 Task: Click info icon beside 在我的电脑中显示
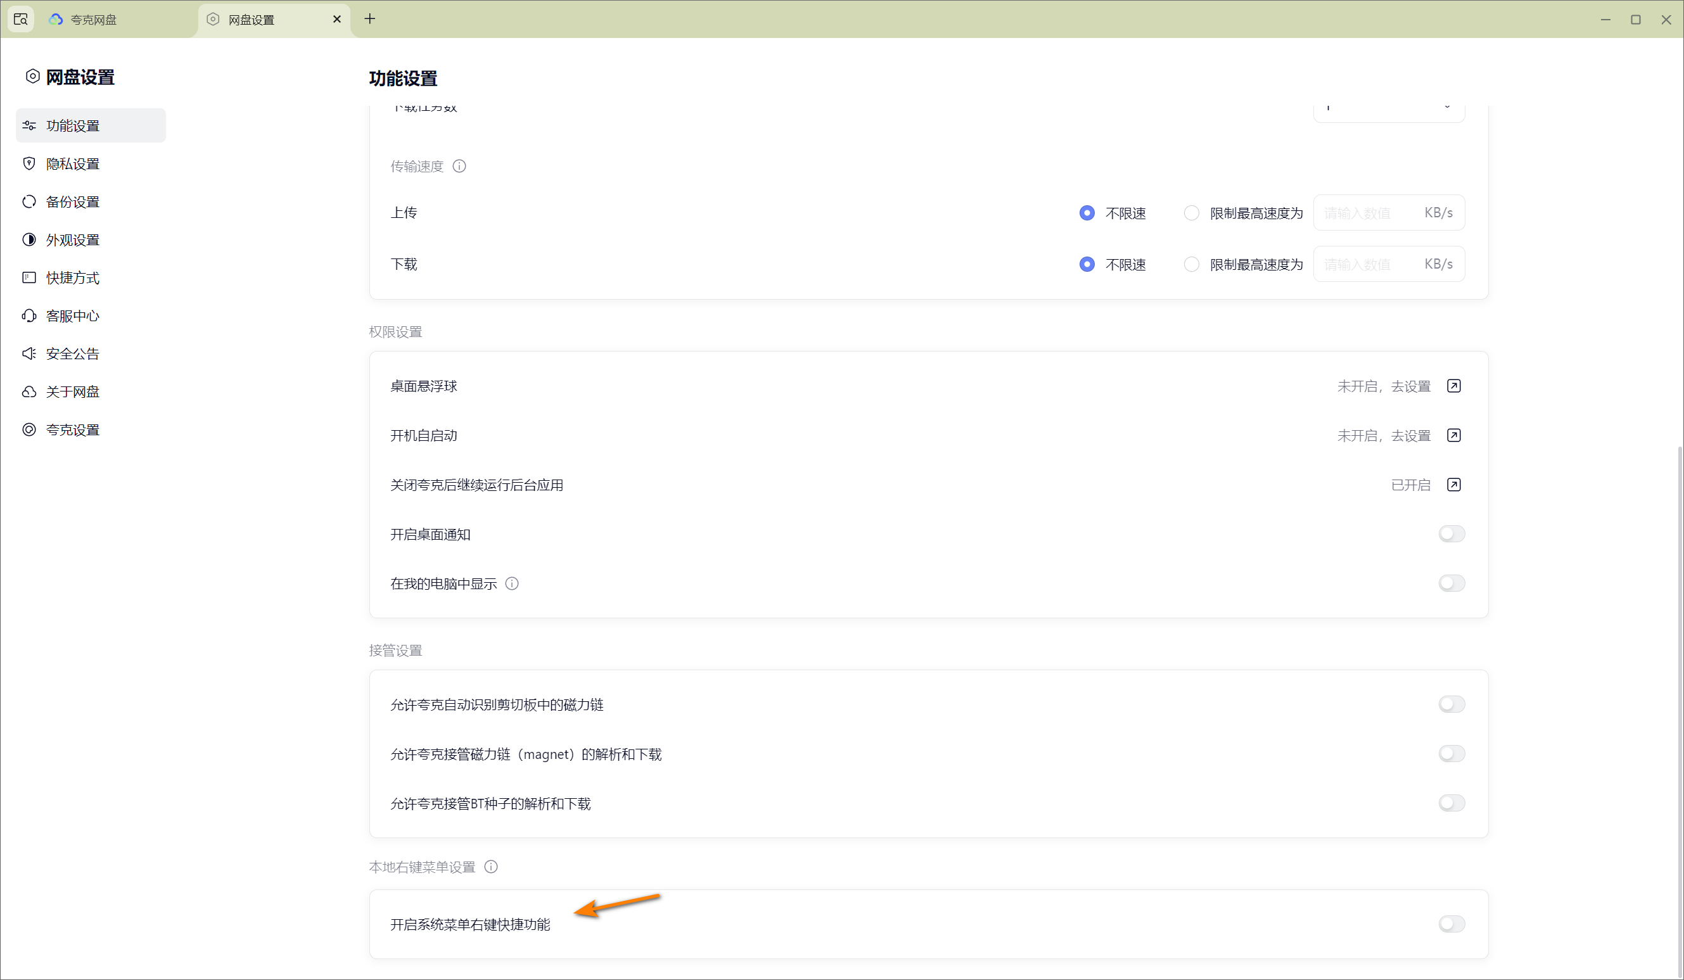click(x=512, y=583)
